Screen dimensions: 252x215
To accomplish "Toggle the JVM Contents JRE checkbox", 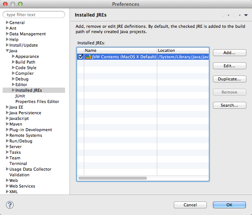I will pos(80,56).
